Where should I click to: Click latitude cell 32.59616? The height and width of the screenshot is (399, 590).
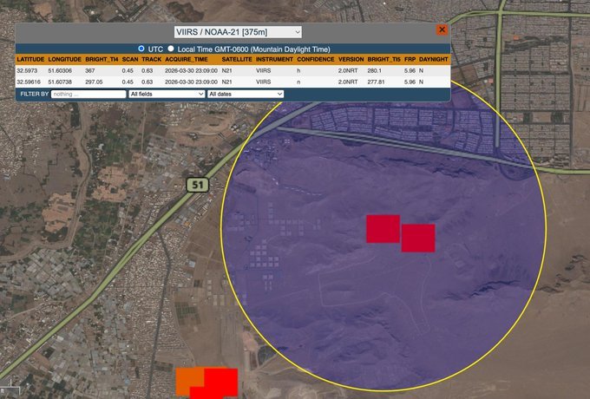tap(29, 82)
